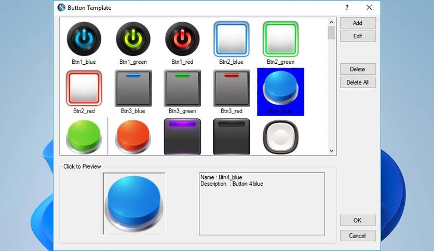Image resolution: width=434 pixels, height=251 pixels.
Task: Select the green dome button template
Action: (x=84, y=137)
